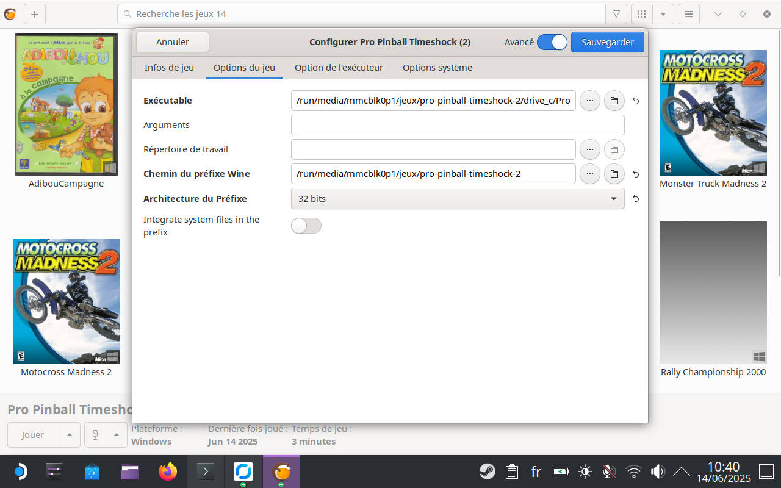Viewport: 781px width, 488px height.
Task: Open the volume speaker tray icon
Action: click(x=658, y=472)
